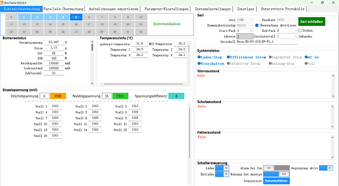Viewport: 339px width, 186px height.
Task: Click the Protokoll text field
Action: [x=267, y=42]
